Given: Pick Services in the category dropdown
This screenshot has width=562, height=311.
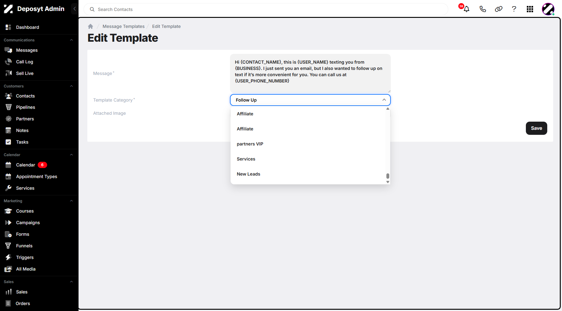Looking at the screenshot, I should tap(308, 159).
